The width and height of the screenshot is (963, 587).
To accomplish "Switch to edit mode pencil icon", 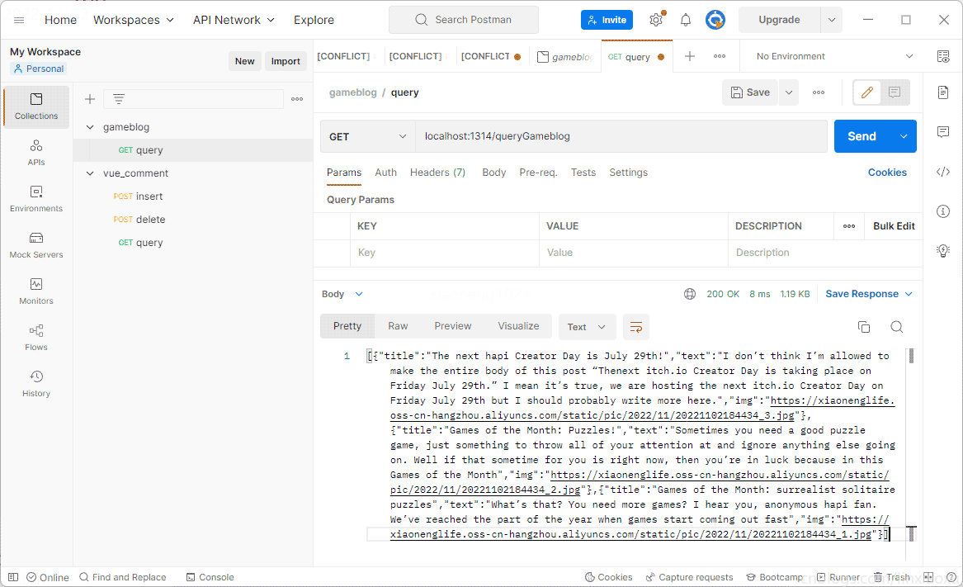I will 867,92.
